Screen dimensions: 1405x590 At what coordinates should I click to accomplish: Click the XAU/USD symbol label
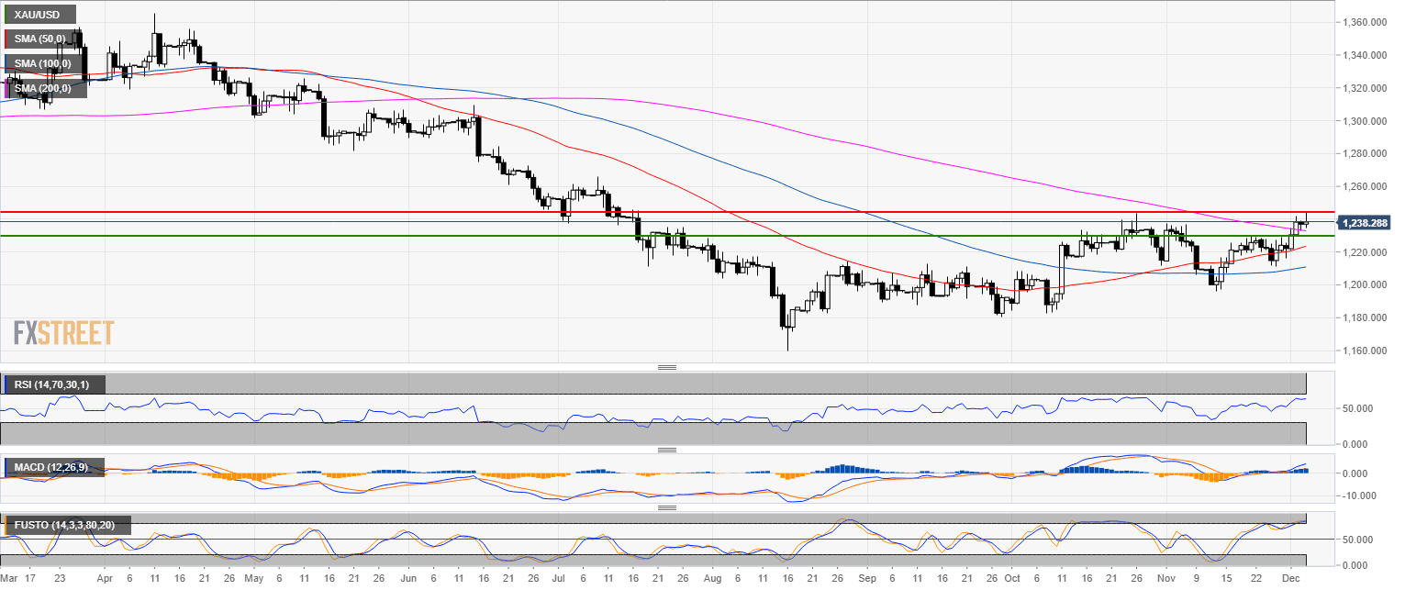pyautogui.click(x=39, y=15)
